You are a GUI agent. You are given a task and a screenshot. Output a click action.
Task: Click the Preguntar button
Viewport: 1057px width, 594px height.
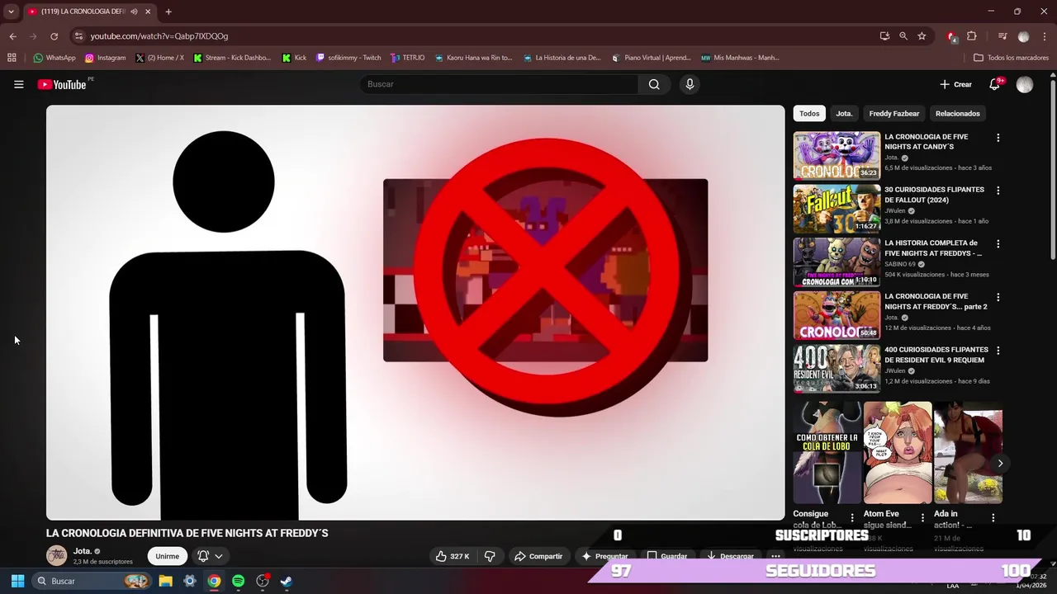605,556
